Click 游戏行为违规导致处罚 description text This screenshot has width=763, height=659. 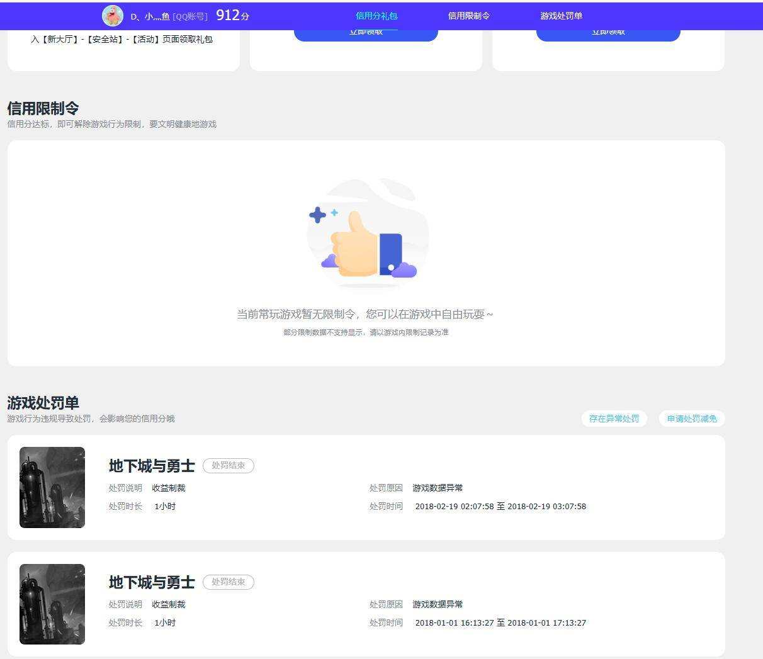coord(91,419)
